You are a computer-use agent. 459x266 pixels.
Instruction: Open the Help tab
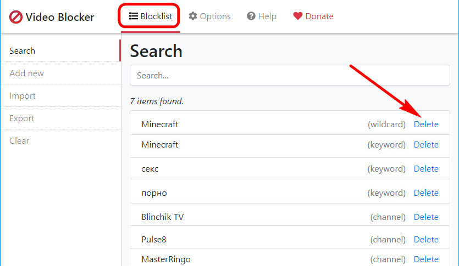coord(262,16)
